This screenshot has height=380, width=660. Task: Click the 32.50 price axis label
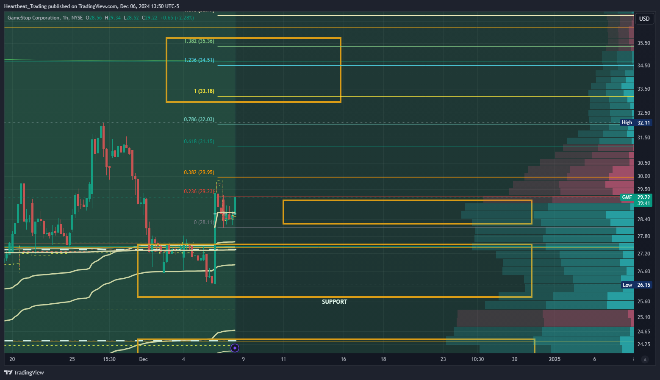click(644, 113)
